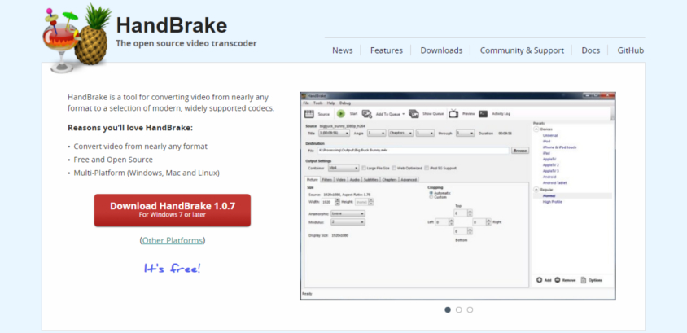This screenshot has height=333, width=687.
Task: Open Community & Support in site navigation
Action: (x=522, y=50)
